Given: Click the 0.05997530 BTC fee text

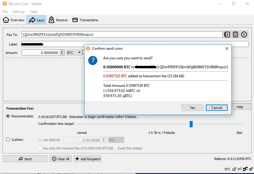Looking at the screenshot, I should tap(115, 76).
